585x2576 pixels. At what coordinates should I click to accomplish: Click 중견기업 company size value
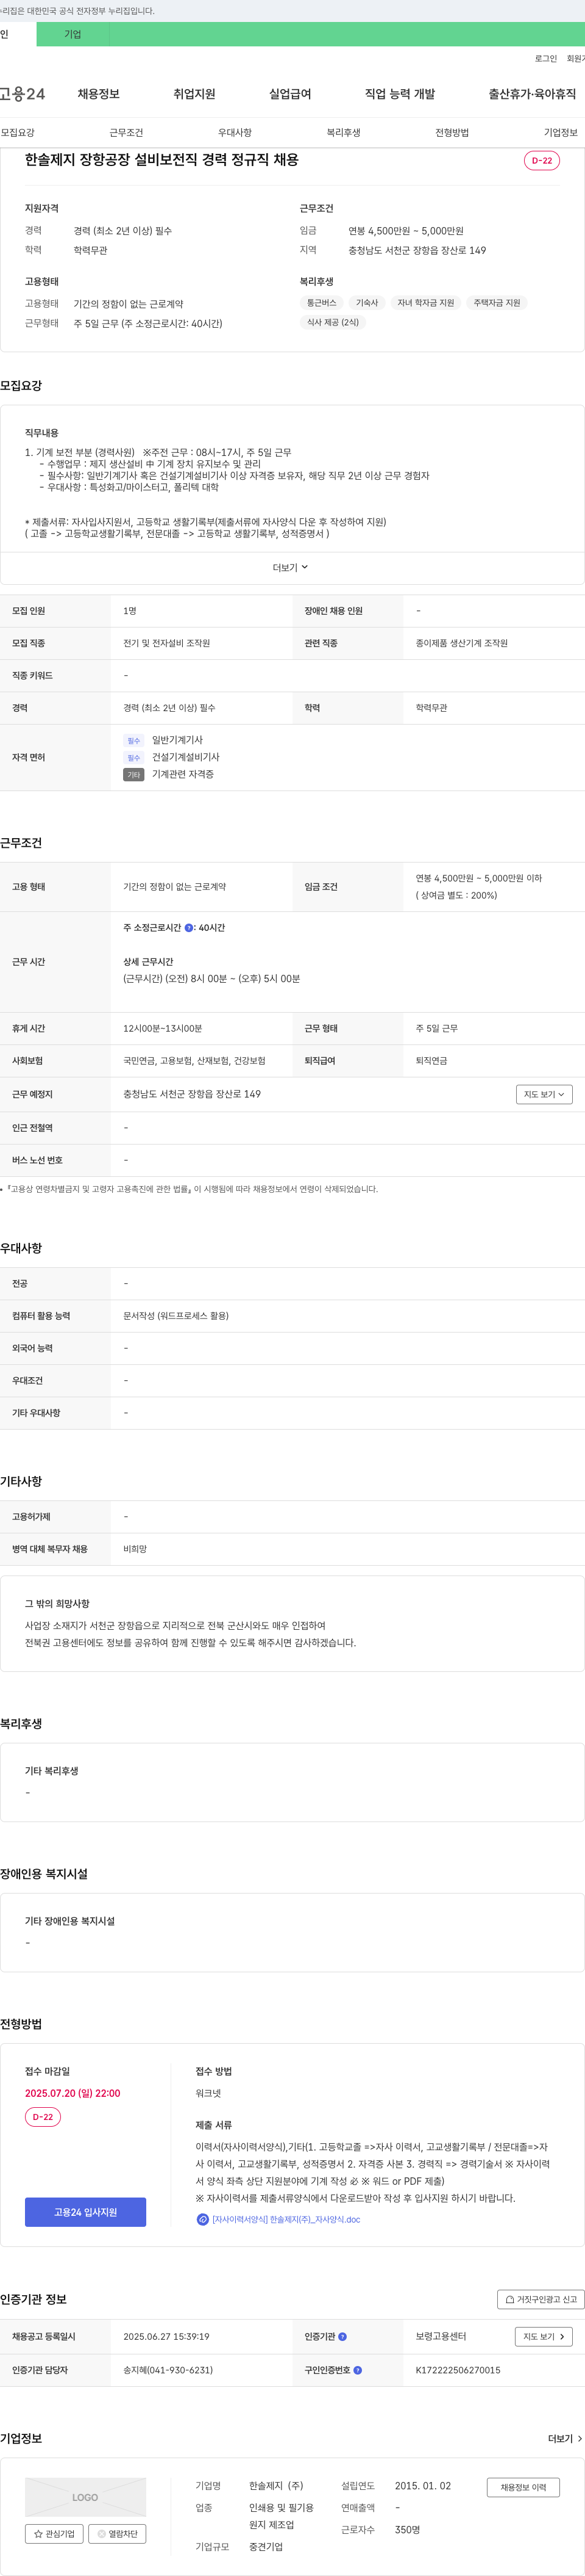[x=266, y=2547]
